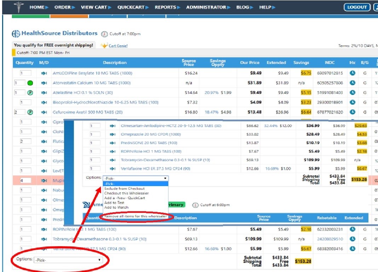Click the quantity field for AmLODIPine Besylate
The image size is (378, 272).
coord(25,73)
